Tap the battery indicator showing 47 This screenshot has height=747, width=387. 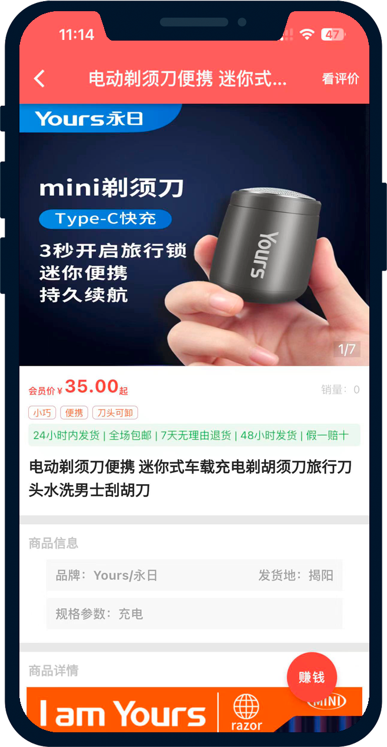click(333, 35)
